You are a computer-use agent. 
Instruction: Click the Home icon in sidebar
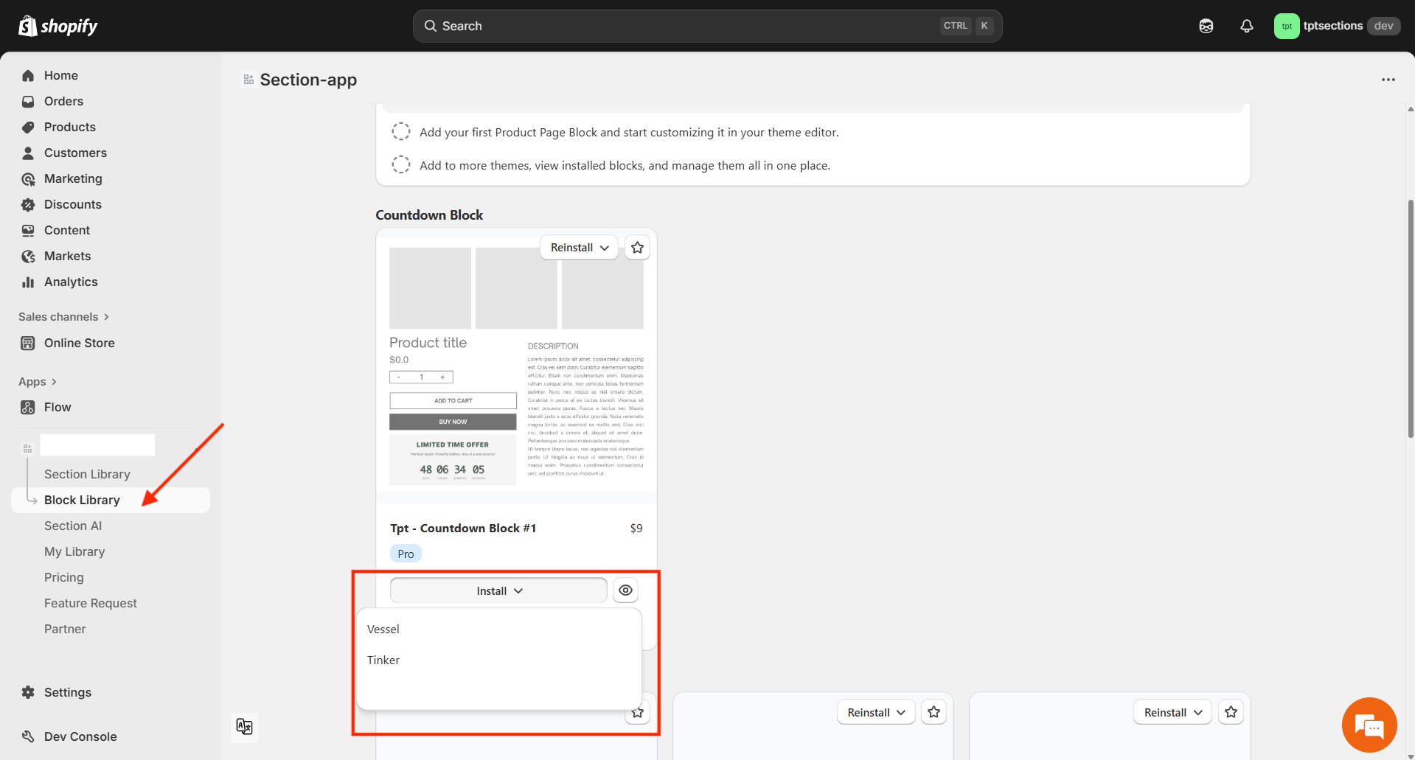pyautogui.click(x=28, y=76)
